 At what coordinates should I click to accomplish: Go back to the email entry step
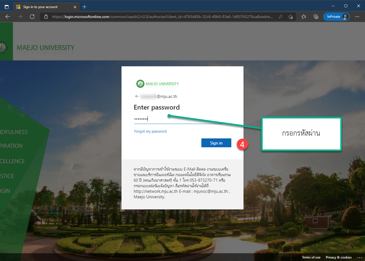(137, 97)
